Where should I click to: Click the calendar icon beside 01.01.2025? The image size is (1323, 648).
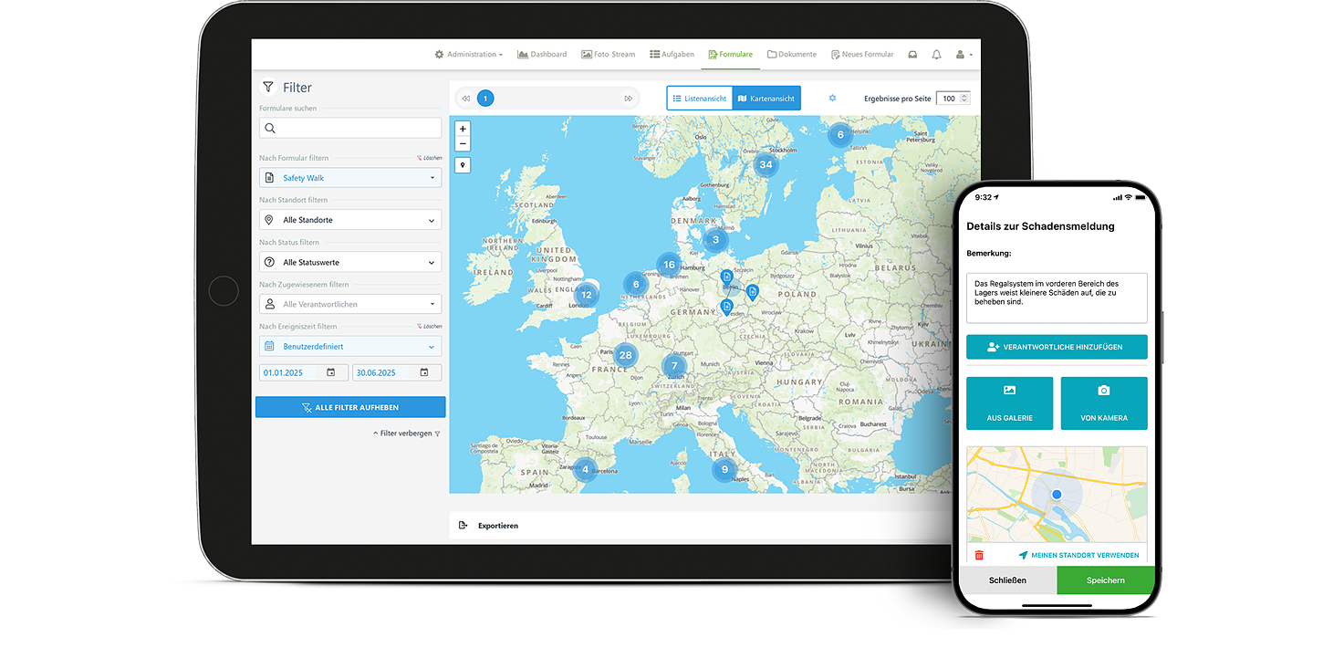331,372
